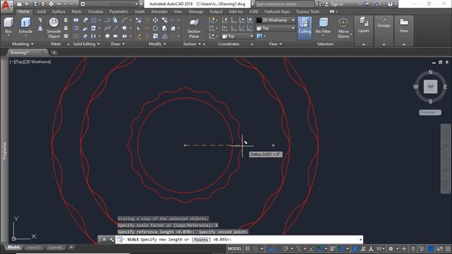The width and height of the screenshot is (452, 254).
Task: Click the Print icon in Quick Access toolbar
Action: (x=51, y=4)
